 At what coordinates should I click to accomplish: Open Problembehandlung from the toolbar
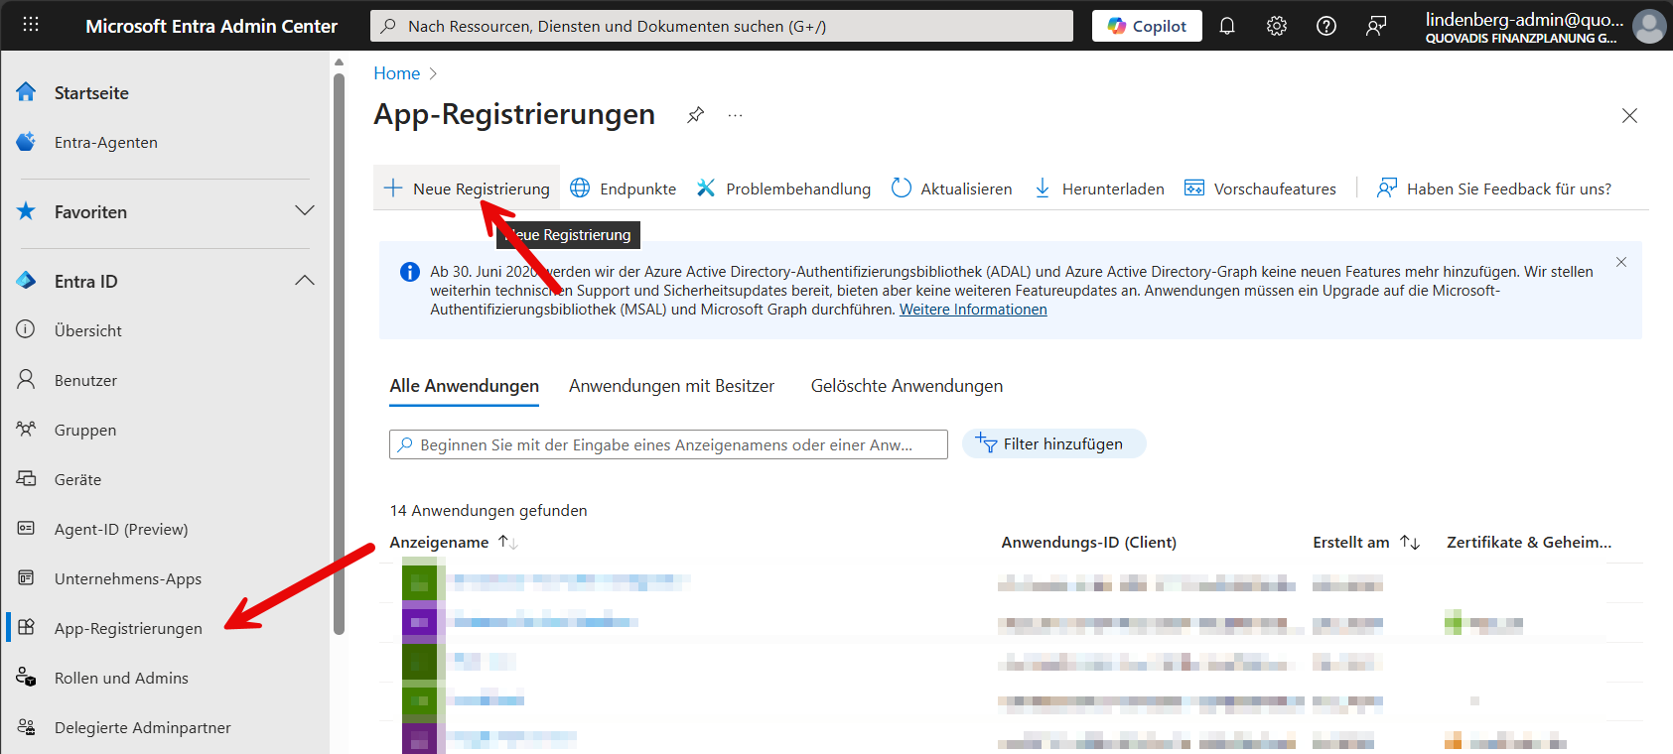coord(783,188)
